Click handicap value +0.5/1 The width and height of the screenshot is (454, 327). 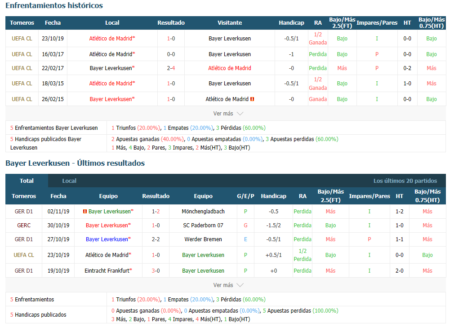[273, 255]
